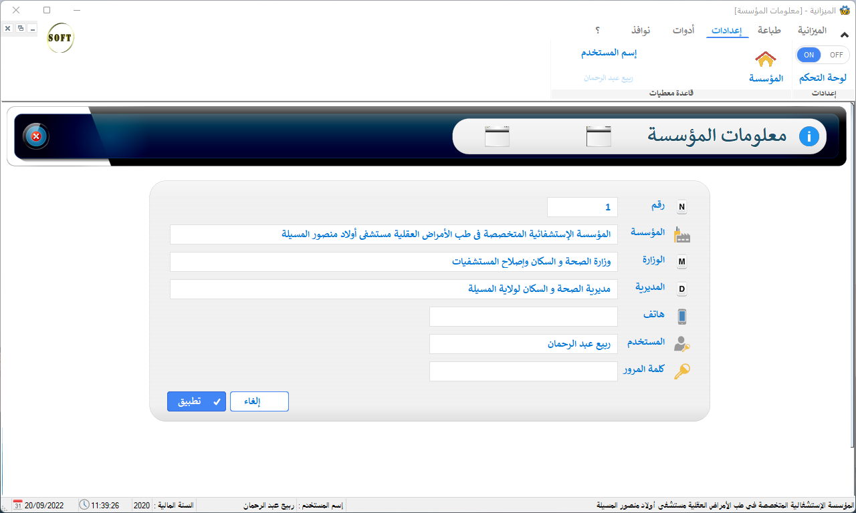Click the كلمة المرور password field
This screenshot has height=513, width=856.
pyautogui.click(x=523, y=371)
